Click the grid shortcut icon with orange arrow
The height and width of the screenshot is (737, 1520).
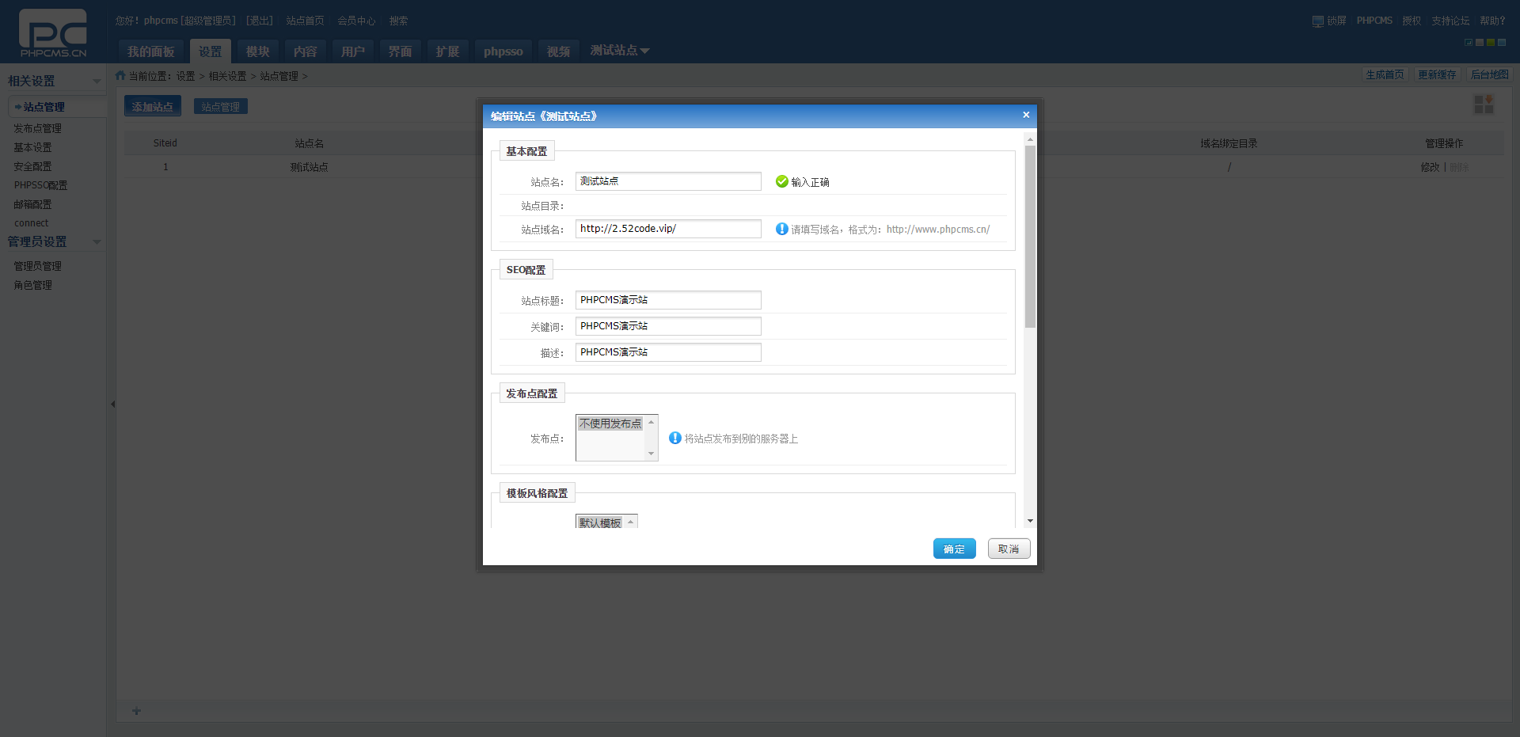(1483, 104)
